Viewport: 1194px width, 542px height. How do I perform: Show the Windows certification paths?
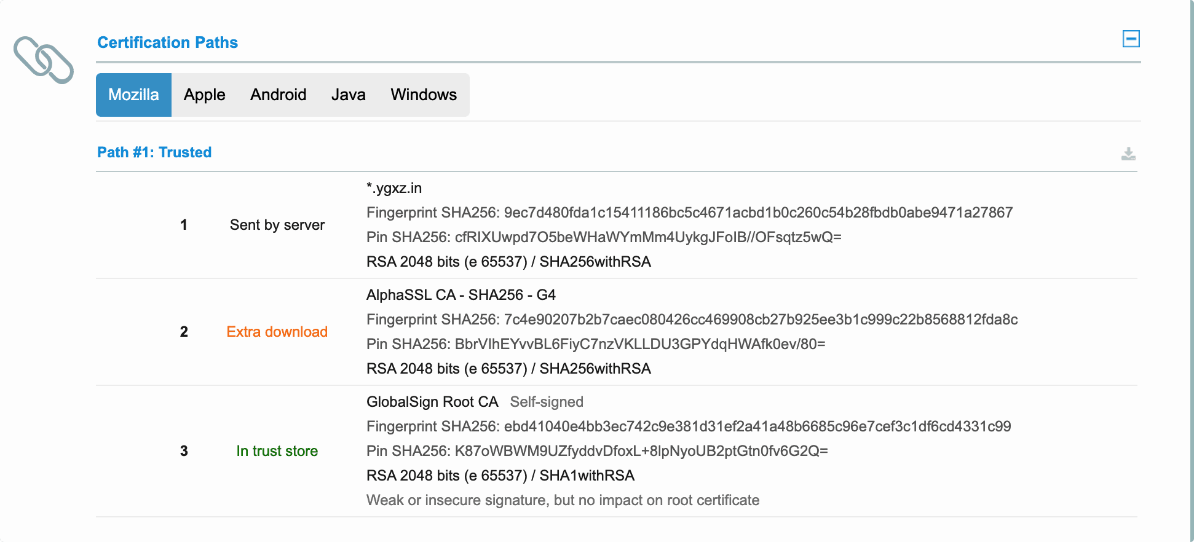tap(424, 95)
